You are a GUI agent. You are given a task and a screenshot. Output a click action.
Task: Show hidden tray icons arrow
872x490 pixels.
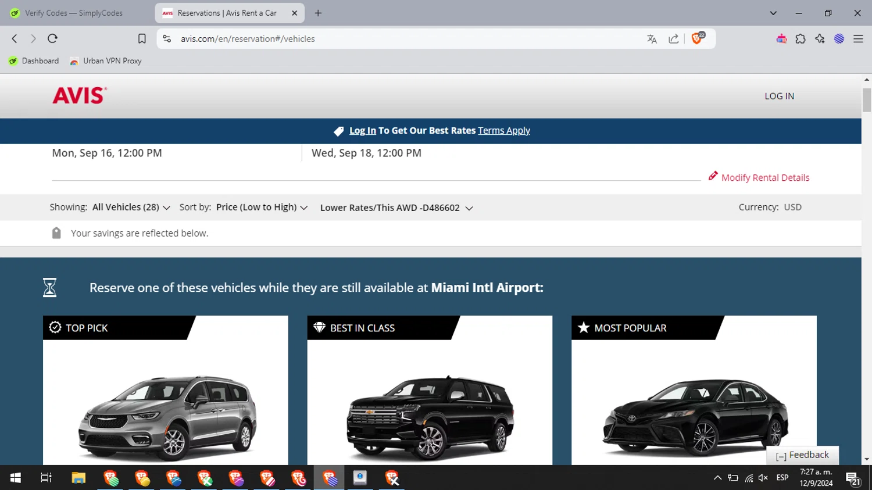[717, 478]
